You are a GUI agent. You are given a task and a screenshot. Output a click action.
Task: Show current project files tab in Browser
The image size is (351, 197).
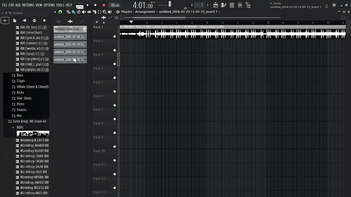[15, 21]
